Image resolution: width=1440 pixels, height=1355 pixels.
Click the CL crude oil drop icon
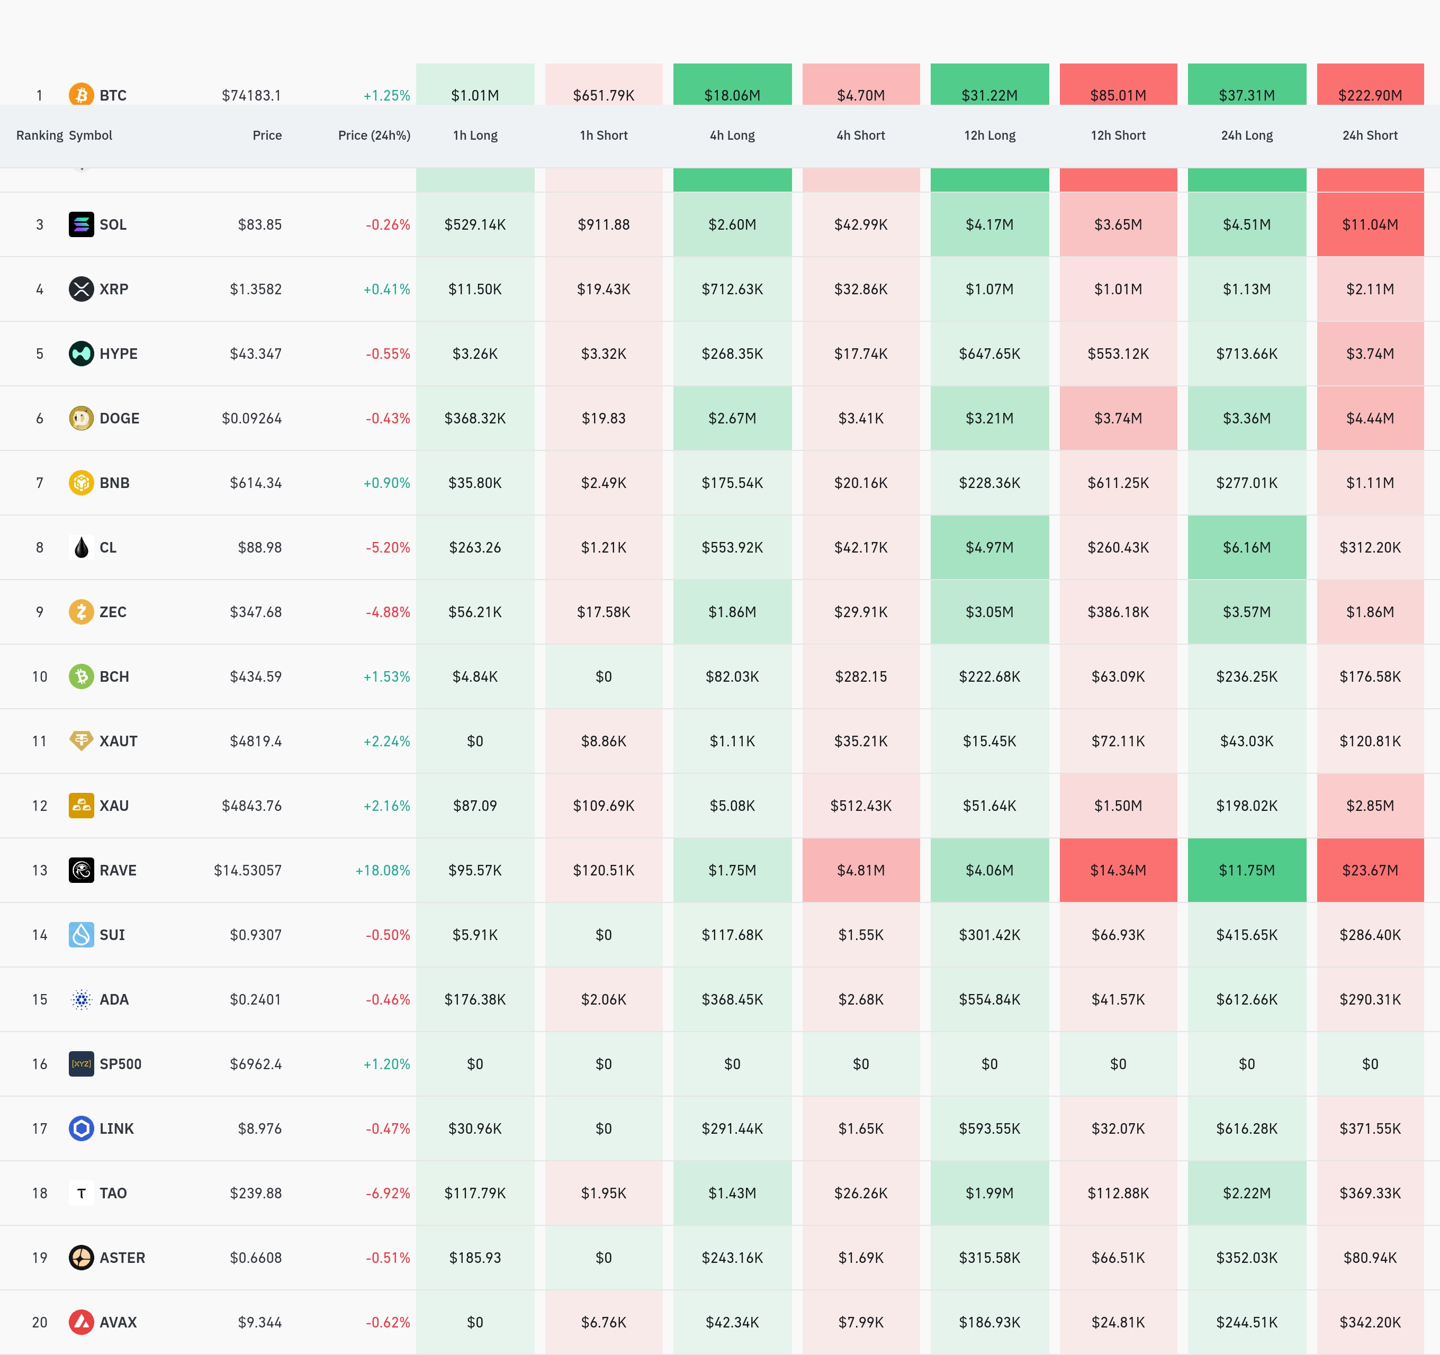[x=81, y=547]
